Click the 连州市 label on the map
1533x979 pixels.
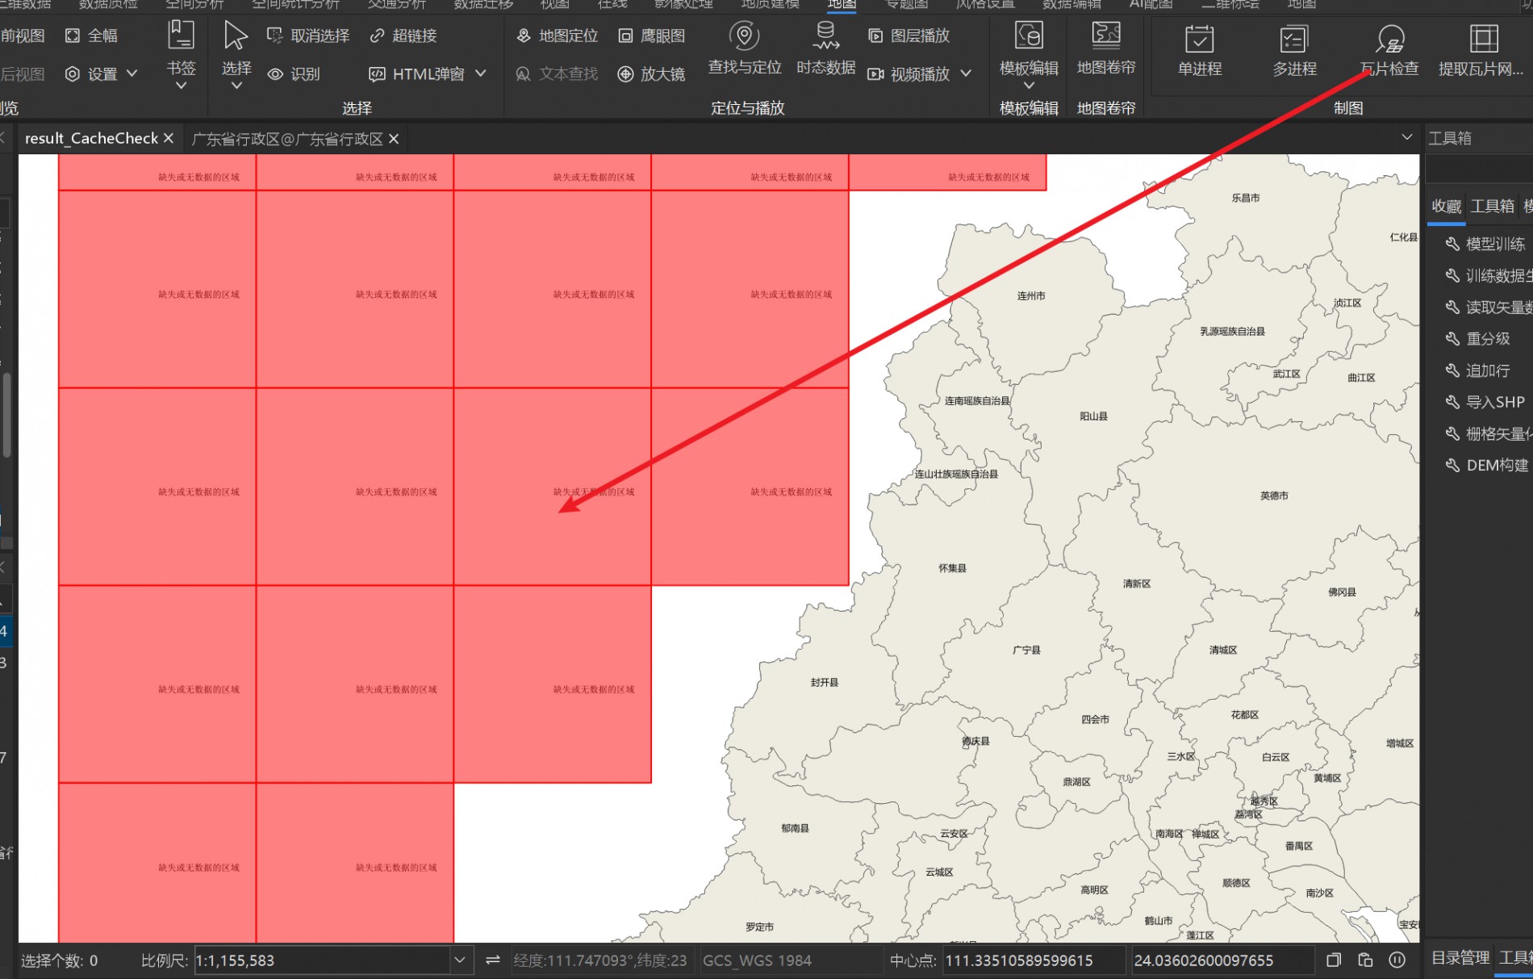[1031, 296]
